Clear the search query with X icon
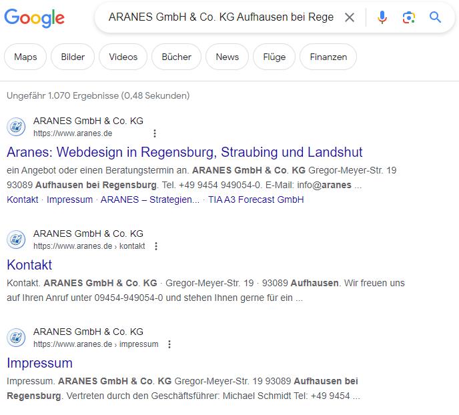The width and height of the screenshot is (459, 415). pyautogui.click(x=349, y=17)
